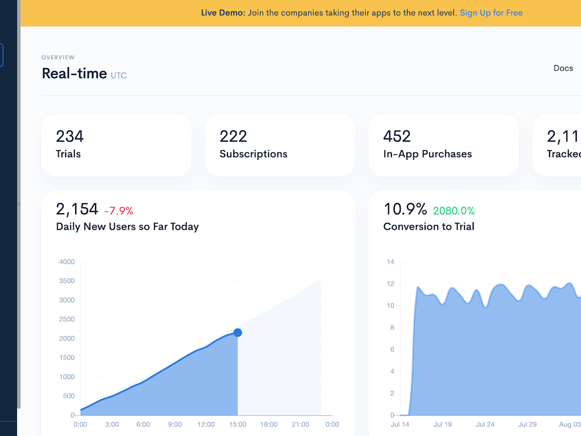Image resolution: width=581 pixels, height=436 pixels.
Task: Select the 222 Subscriptions stat card
Action: (x=279, y=145)
